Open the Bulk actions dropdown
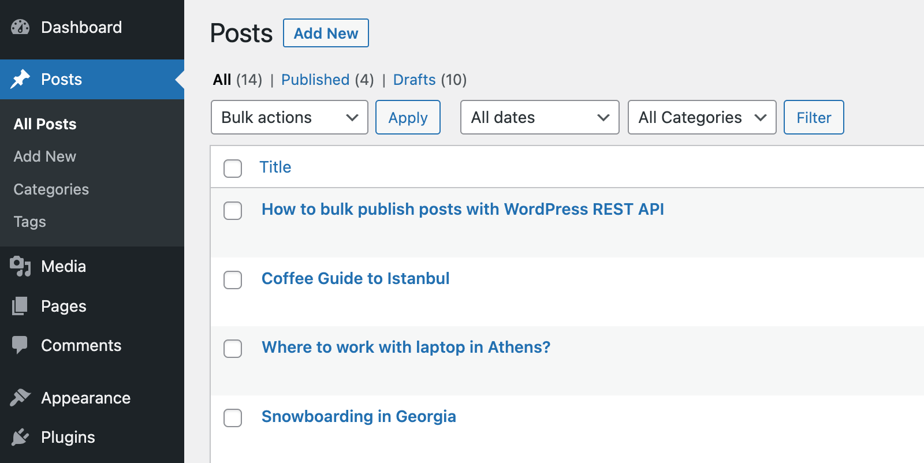Viewport: 924px width, 463px height. (x=289, y=117)
